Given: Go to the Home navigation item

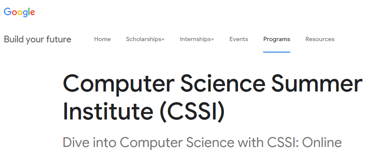Looking at the screenshot, I should [x=102, y=39].
